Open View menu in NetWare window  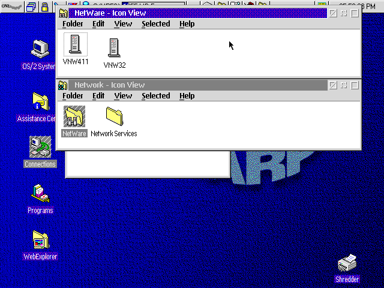(123, 24)
